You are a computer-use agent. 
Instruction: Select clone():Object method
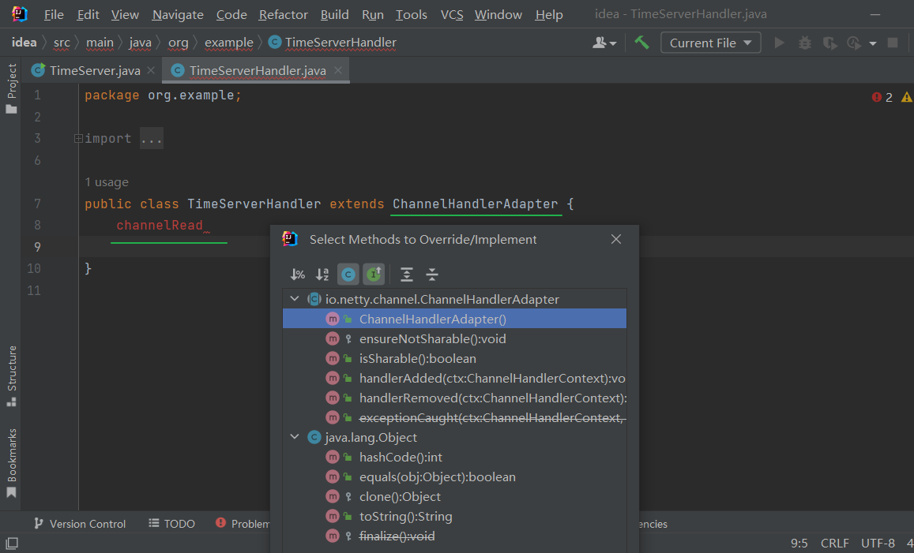[x=455, y=496]
